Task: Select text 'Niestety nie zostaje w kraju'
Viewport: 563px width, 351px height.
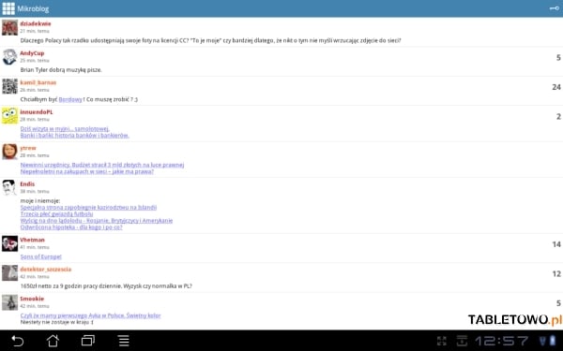Action: pos(56,322)
